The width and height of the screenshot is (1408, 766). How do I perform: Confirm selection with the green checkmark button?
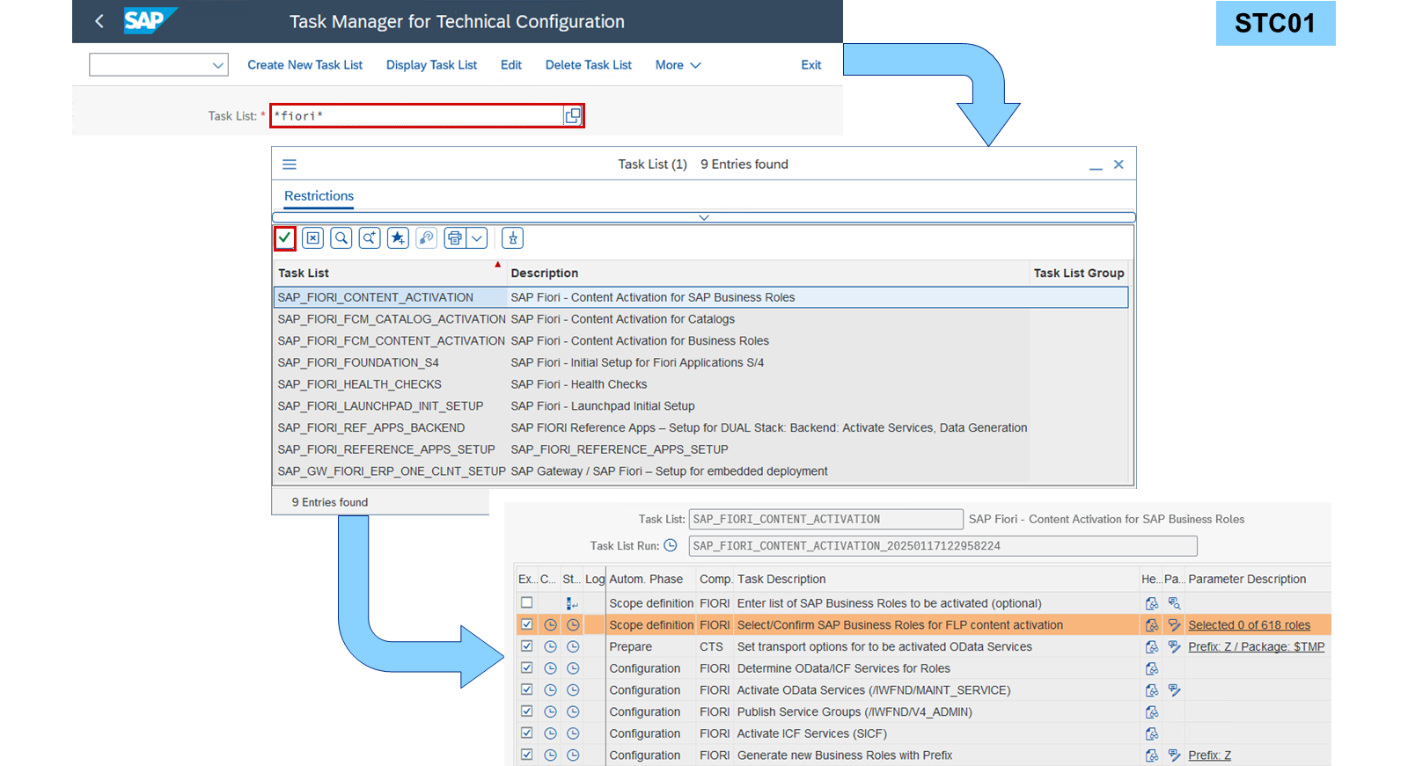point(284,237)
